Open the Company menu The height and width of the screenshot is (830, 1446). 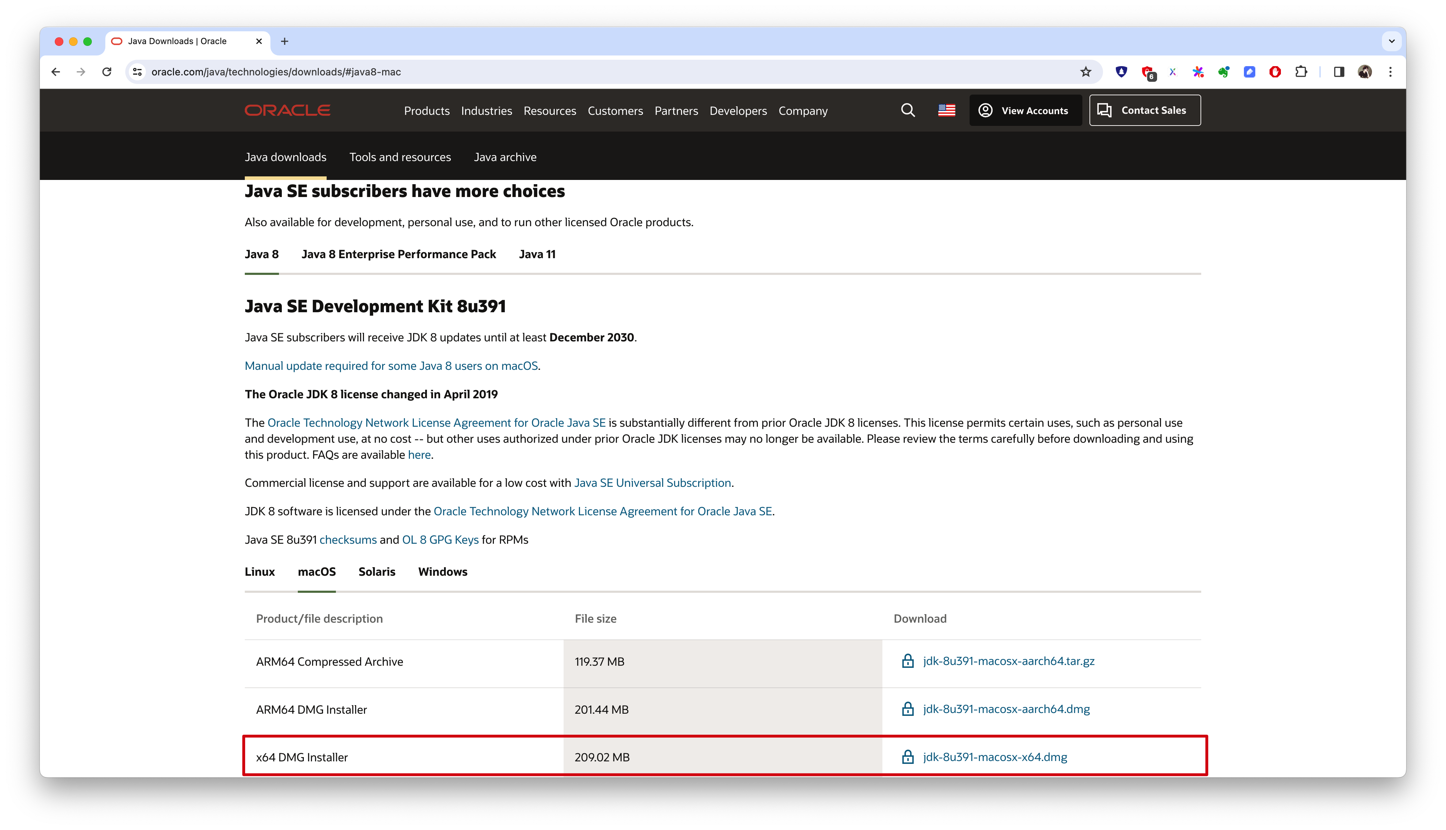803,111
